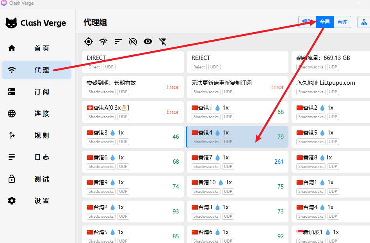This screenshot has height=243, width=370.
Task: Open 测试 (Test) page in sidebar
Action: click(36, 179)
